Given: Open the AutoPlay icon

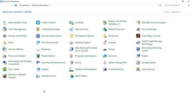Looking at the screenshot, I should coord(71,23).
